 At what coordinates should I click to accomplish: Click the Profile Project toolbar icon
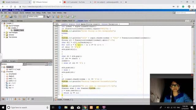tap(73, 16)
